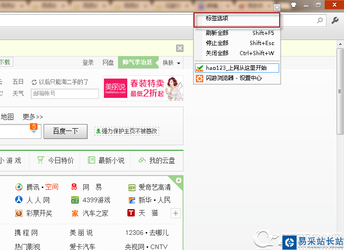344x250 pixels.
Task: Open the 央视网 link
Action: point(134,247)
